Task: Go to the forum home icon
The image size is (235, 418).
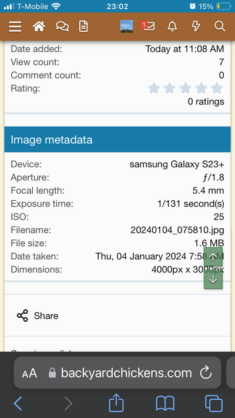Action: 39,26
